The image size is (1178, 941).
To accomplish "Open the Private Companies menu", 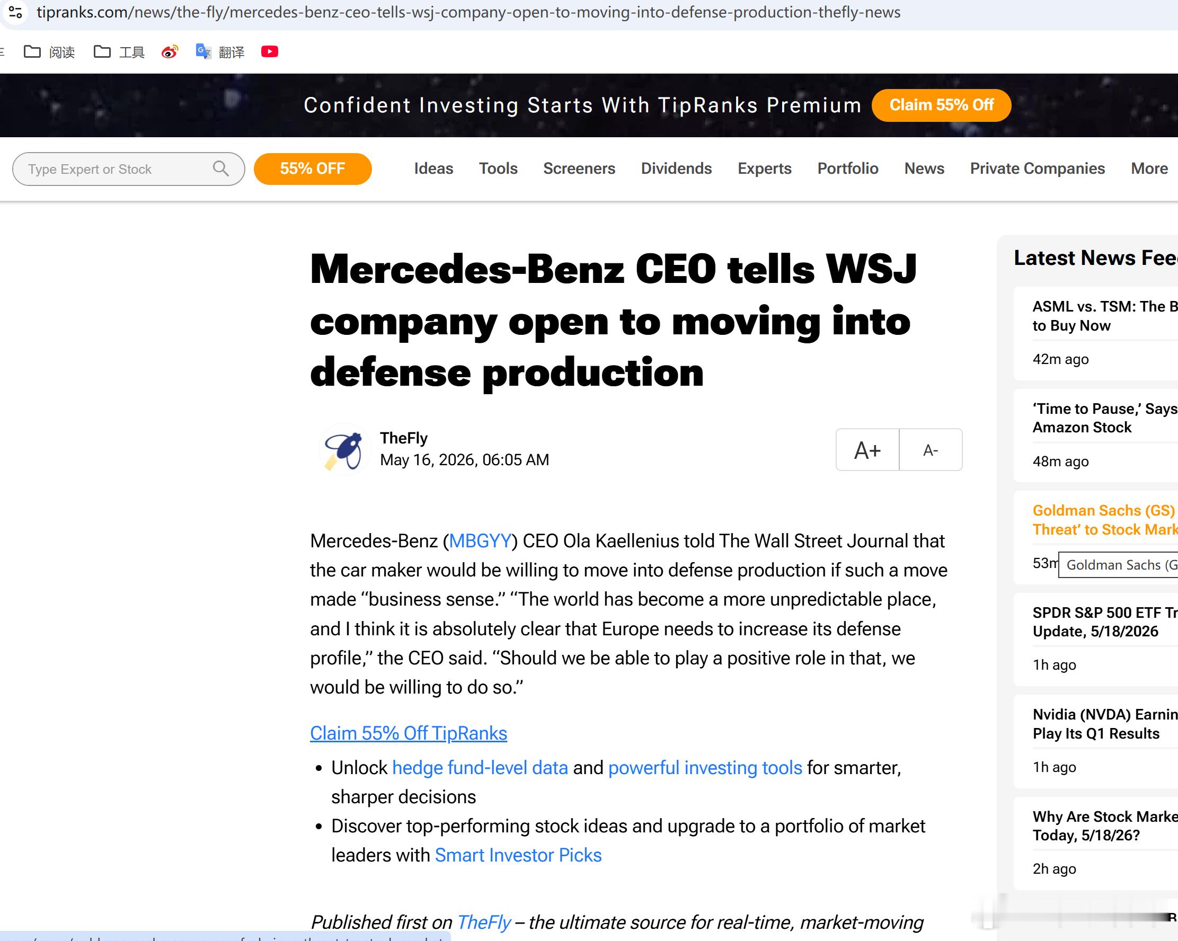I will [1038, 168].
